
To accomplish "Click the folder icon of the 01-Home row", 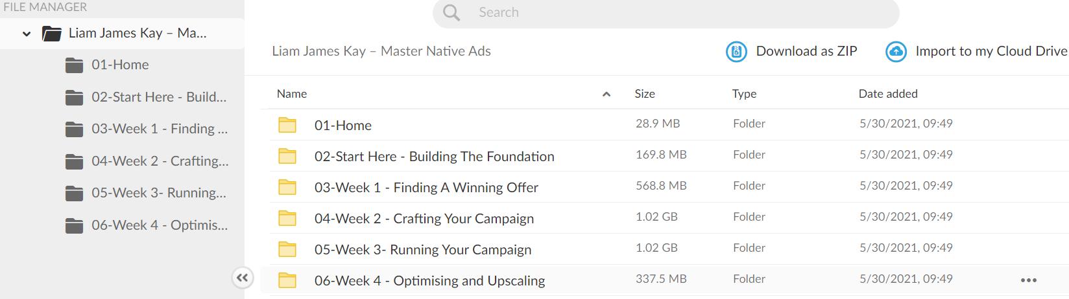I will point(287,125).
